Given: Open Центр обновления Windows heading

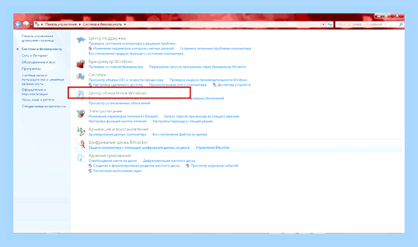Looking at the screenshot, I should click(117, 93).
